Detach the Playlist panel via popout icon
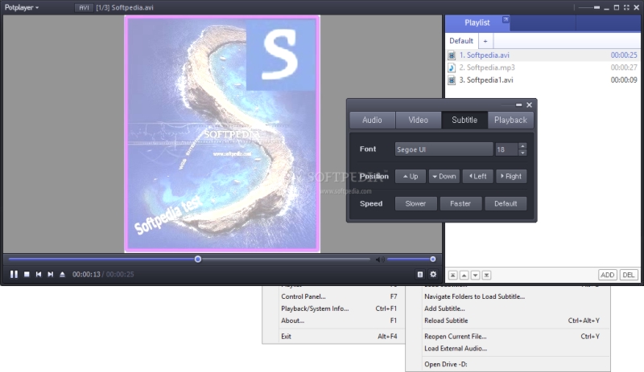The width and height of the screenshot is (644, 372). point(506,19)
